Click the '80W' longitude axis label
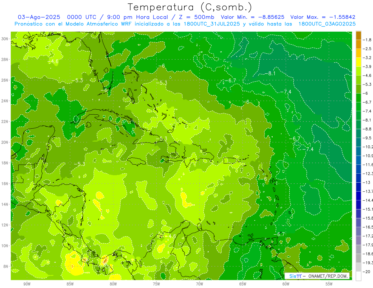The height and width of the screenshot is (288, 373). coord(113,284)
